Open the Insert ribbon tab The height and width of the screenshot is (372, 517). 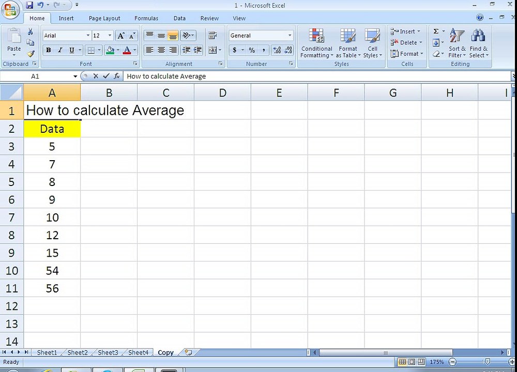[x=66, y=19]
